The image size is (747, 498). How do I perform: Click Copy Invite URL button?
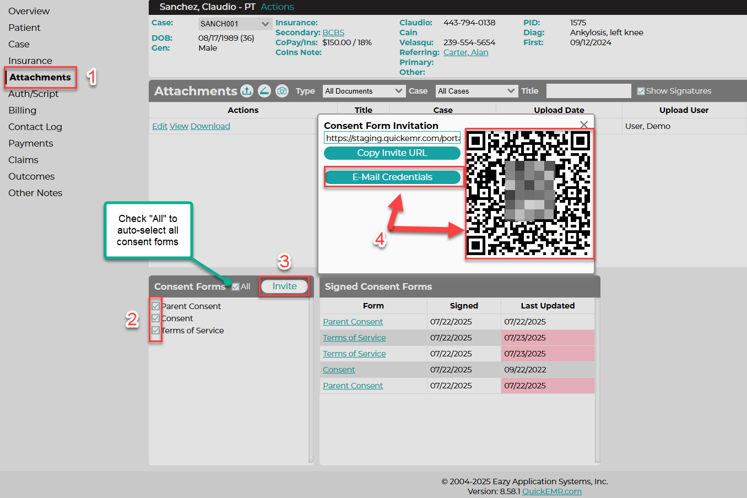tap(392, 153)
